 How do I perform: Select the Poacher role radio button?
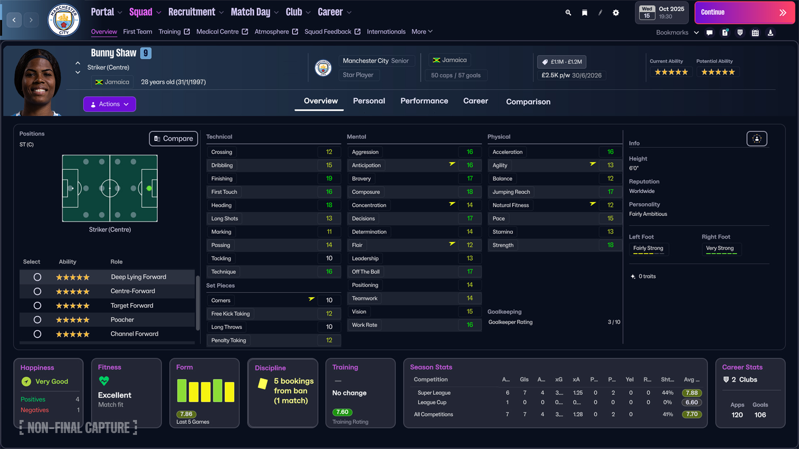click(x=37, y=319)
